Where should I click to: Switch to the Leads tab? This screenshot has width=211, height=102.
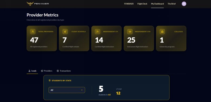click(x=32, y=71)
